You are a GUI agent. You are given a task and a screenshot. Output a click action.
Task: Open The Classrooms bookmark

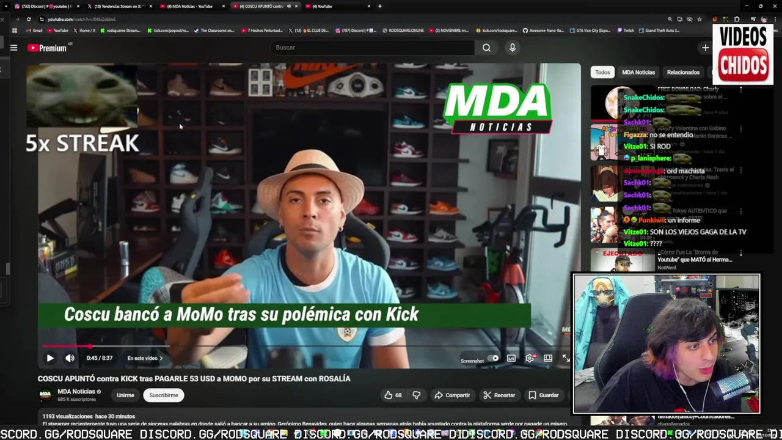[x=214, y=31]
